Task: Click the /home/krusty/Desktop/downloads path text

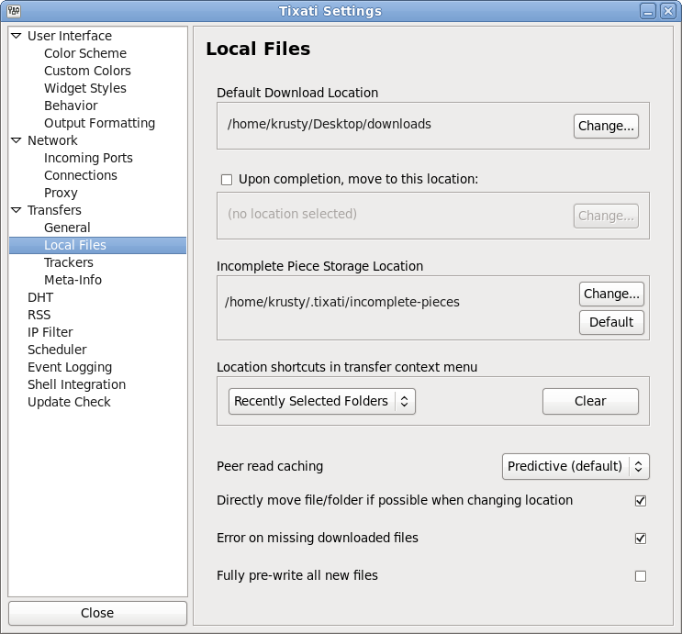Action: pyautogui.click(x=330, y=125)
